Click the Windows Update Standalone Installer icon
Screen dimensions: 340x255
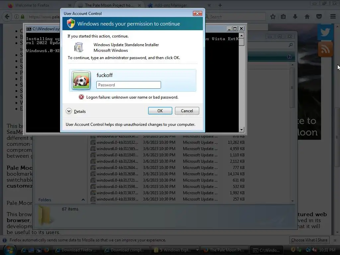click(x=78, y=47)
